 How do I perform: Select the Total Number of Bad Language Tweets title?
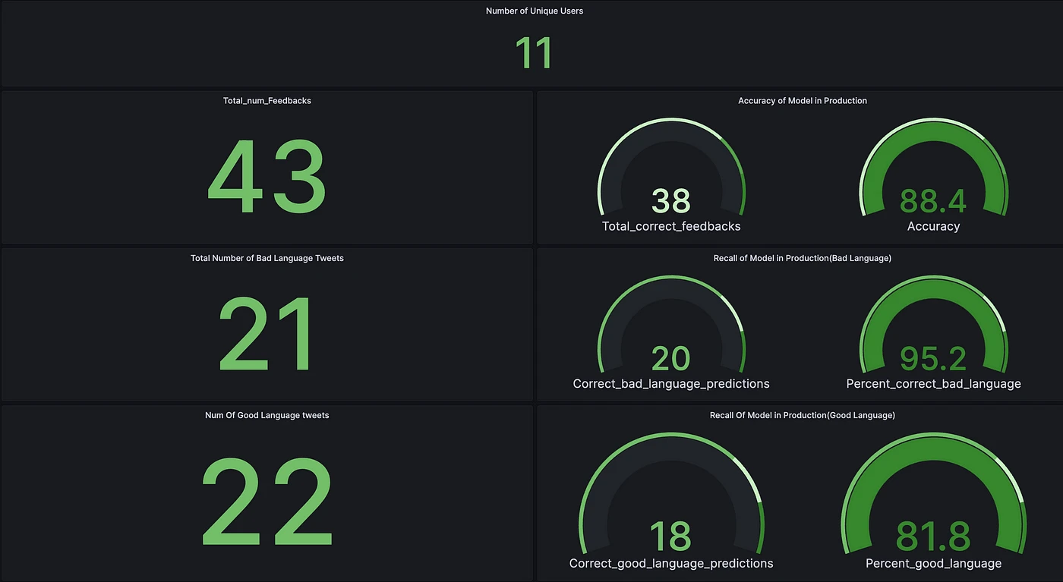[x=267, y=259]
